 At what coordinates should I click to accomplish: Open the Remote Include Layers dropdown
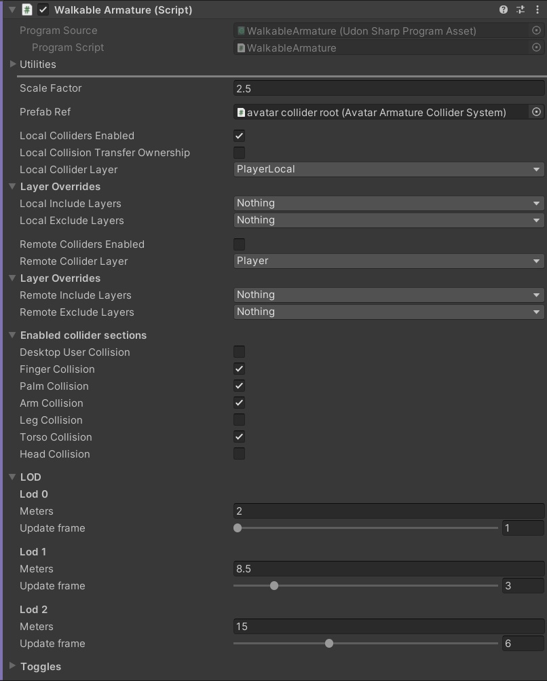point(388,295)
